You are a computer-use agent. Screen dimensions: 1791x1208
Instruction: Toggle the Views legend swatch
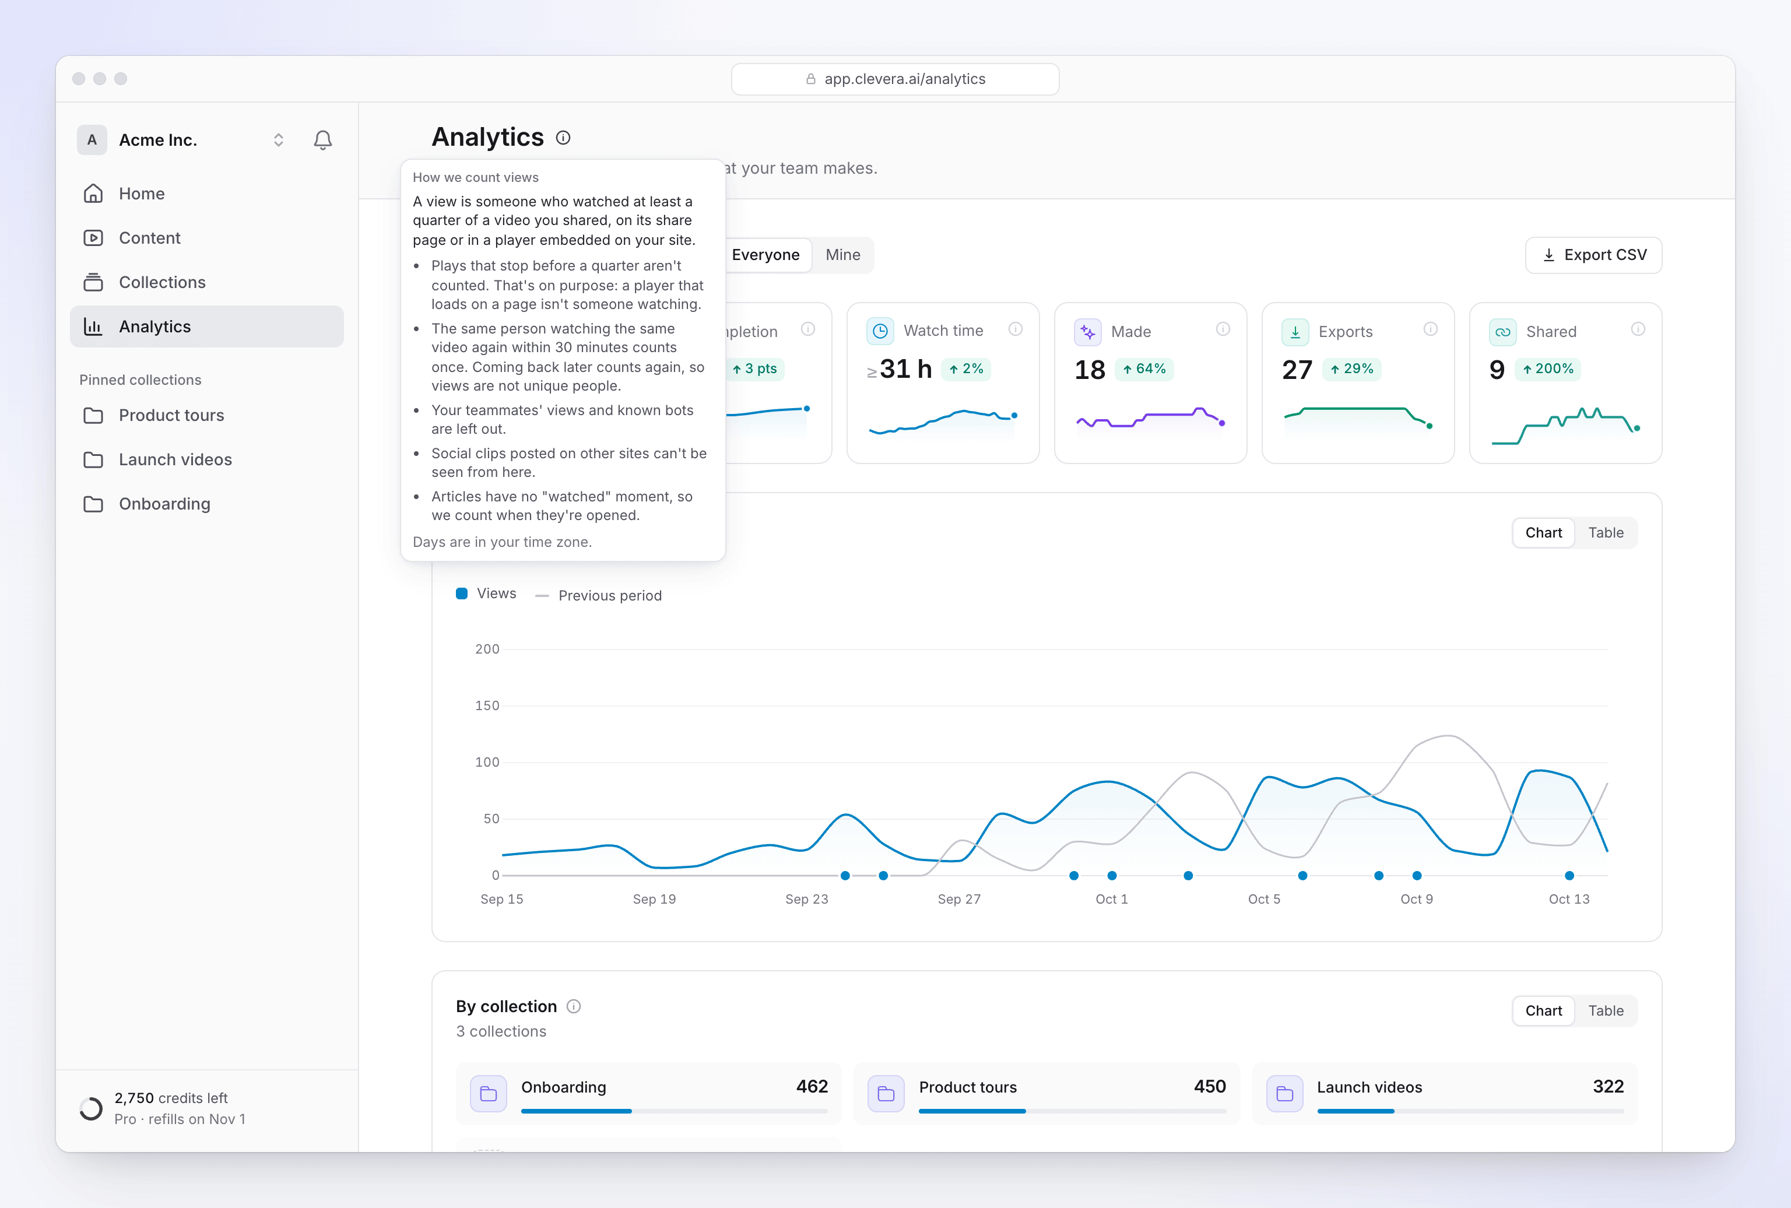click(461, 594)
